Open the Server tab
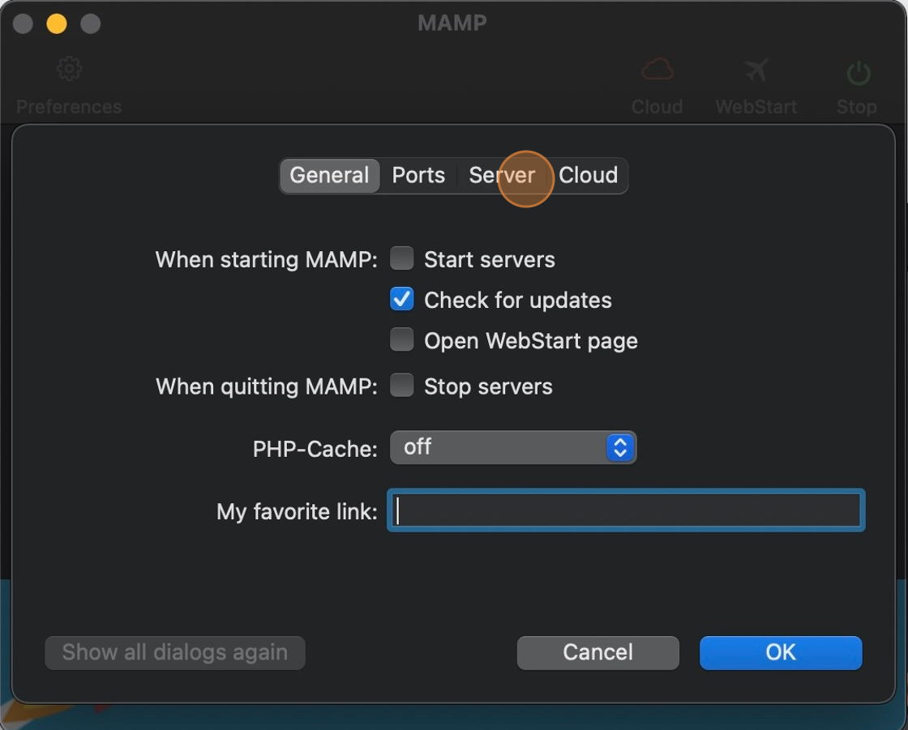Screen dimensions: 908x730 point(502,175)
